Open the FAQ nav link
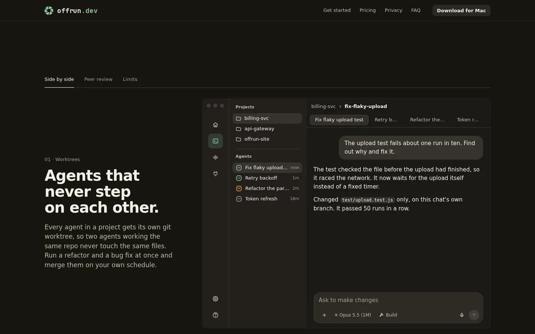The image size is (535, 334). tap(416, 10)
